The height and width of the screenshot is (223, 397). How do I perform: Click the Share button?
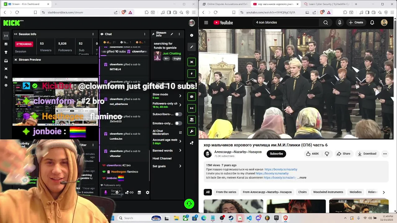tap(344, 154)
